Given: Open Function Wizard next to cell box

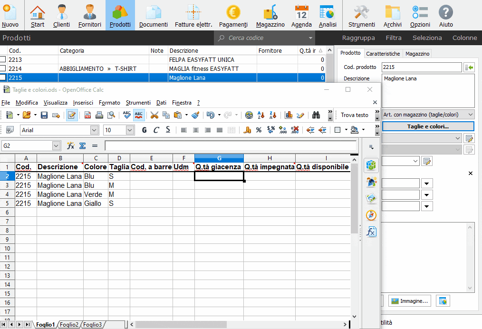Looking at the screenshot, I should [71, 146].
